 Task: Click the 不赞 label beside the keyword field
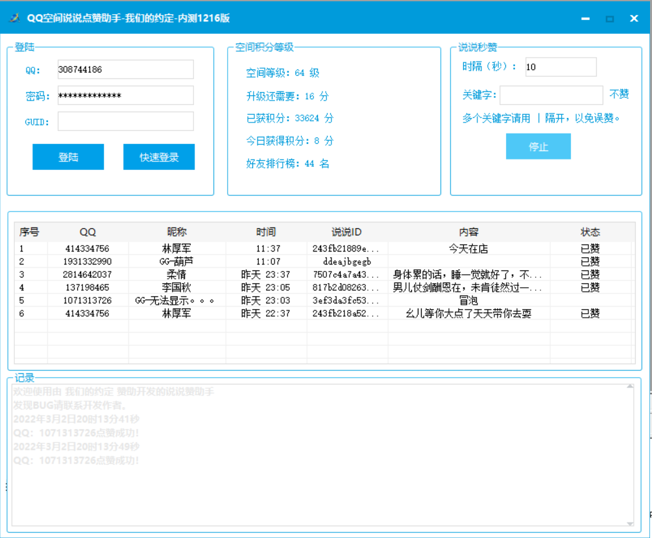pyautogui.click(x=619, y=94)
